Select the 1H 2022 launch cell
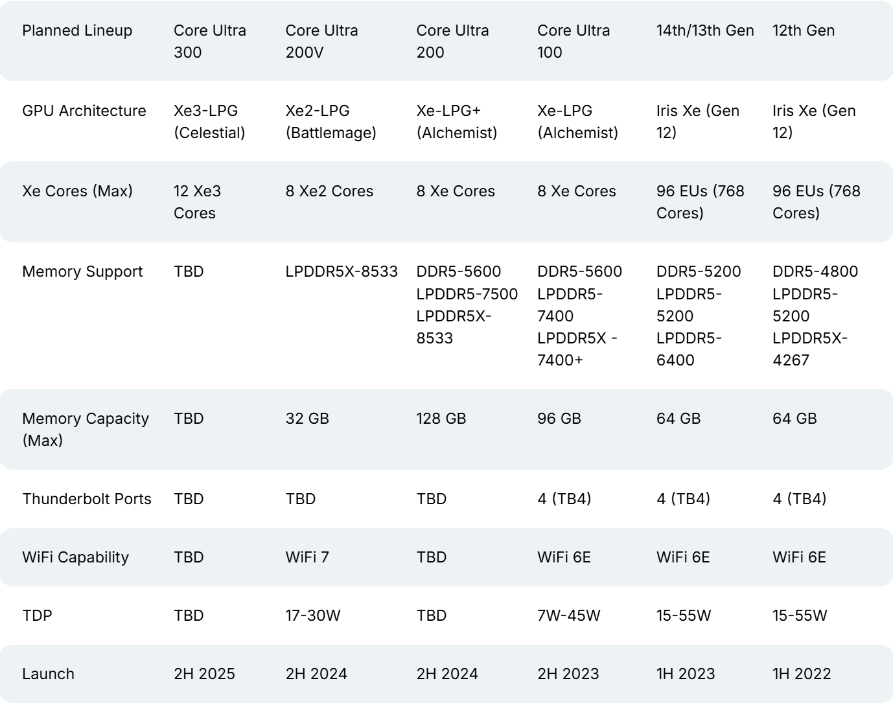Viewport: 893px width, 705px height. 801,674
